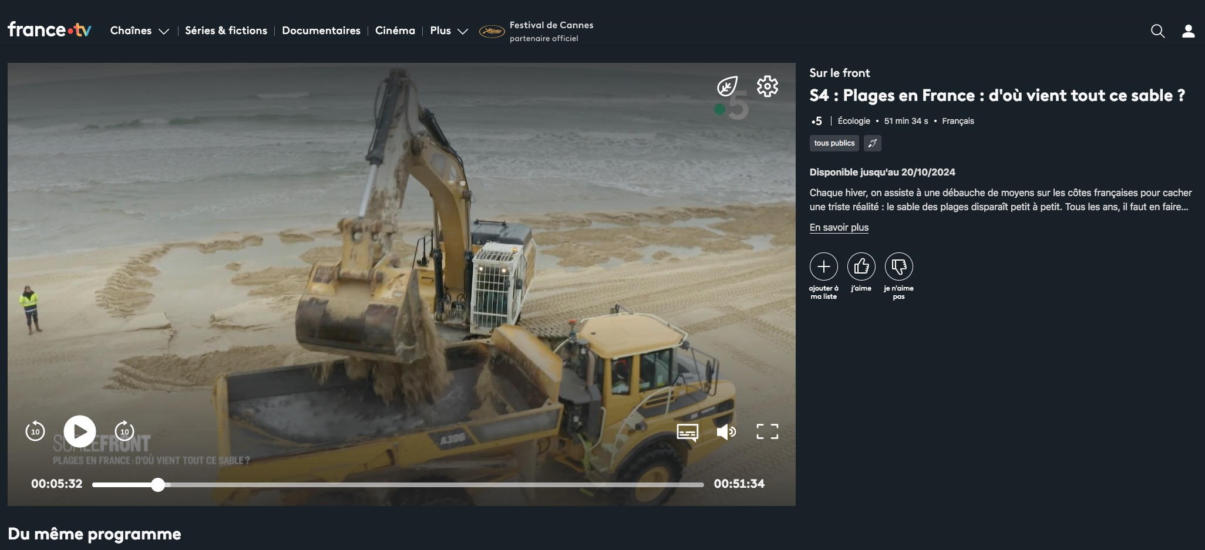Play the video
Screen dimensions: 1205x550
(80, 431)
